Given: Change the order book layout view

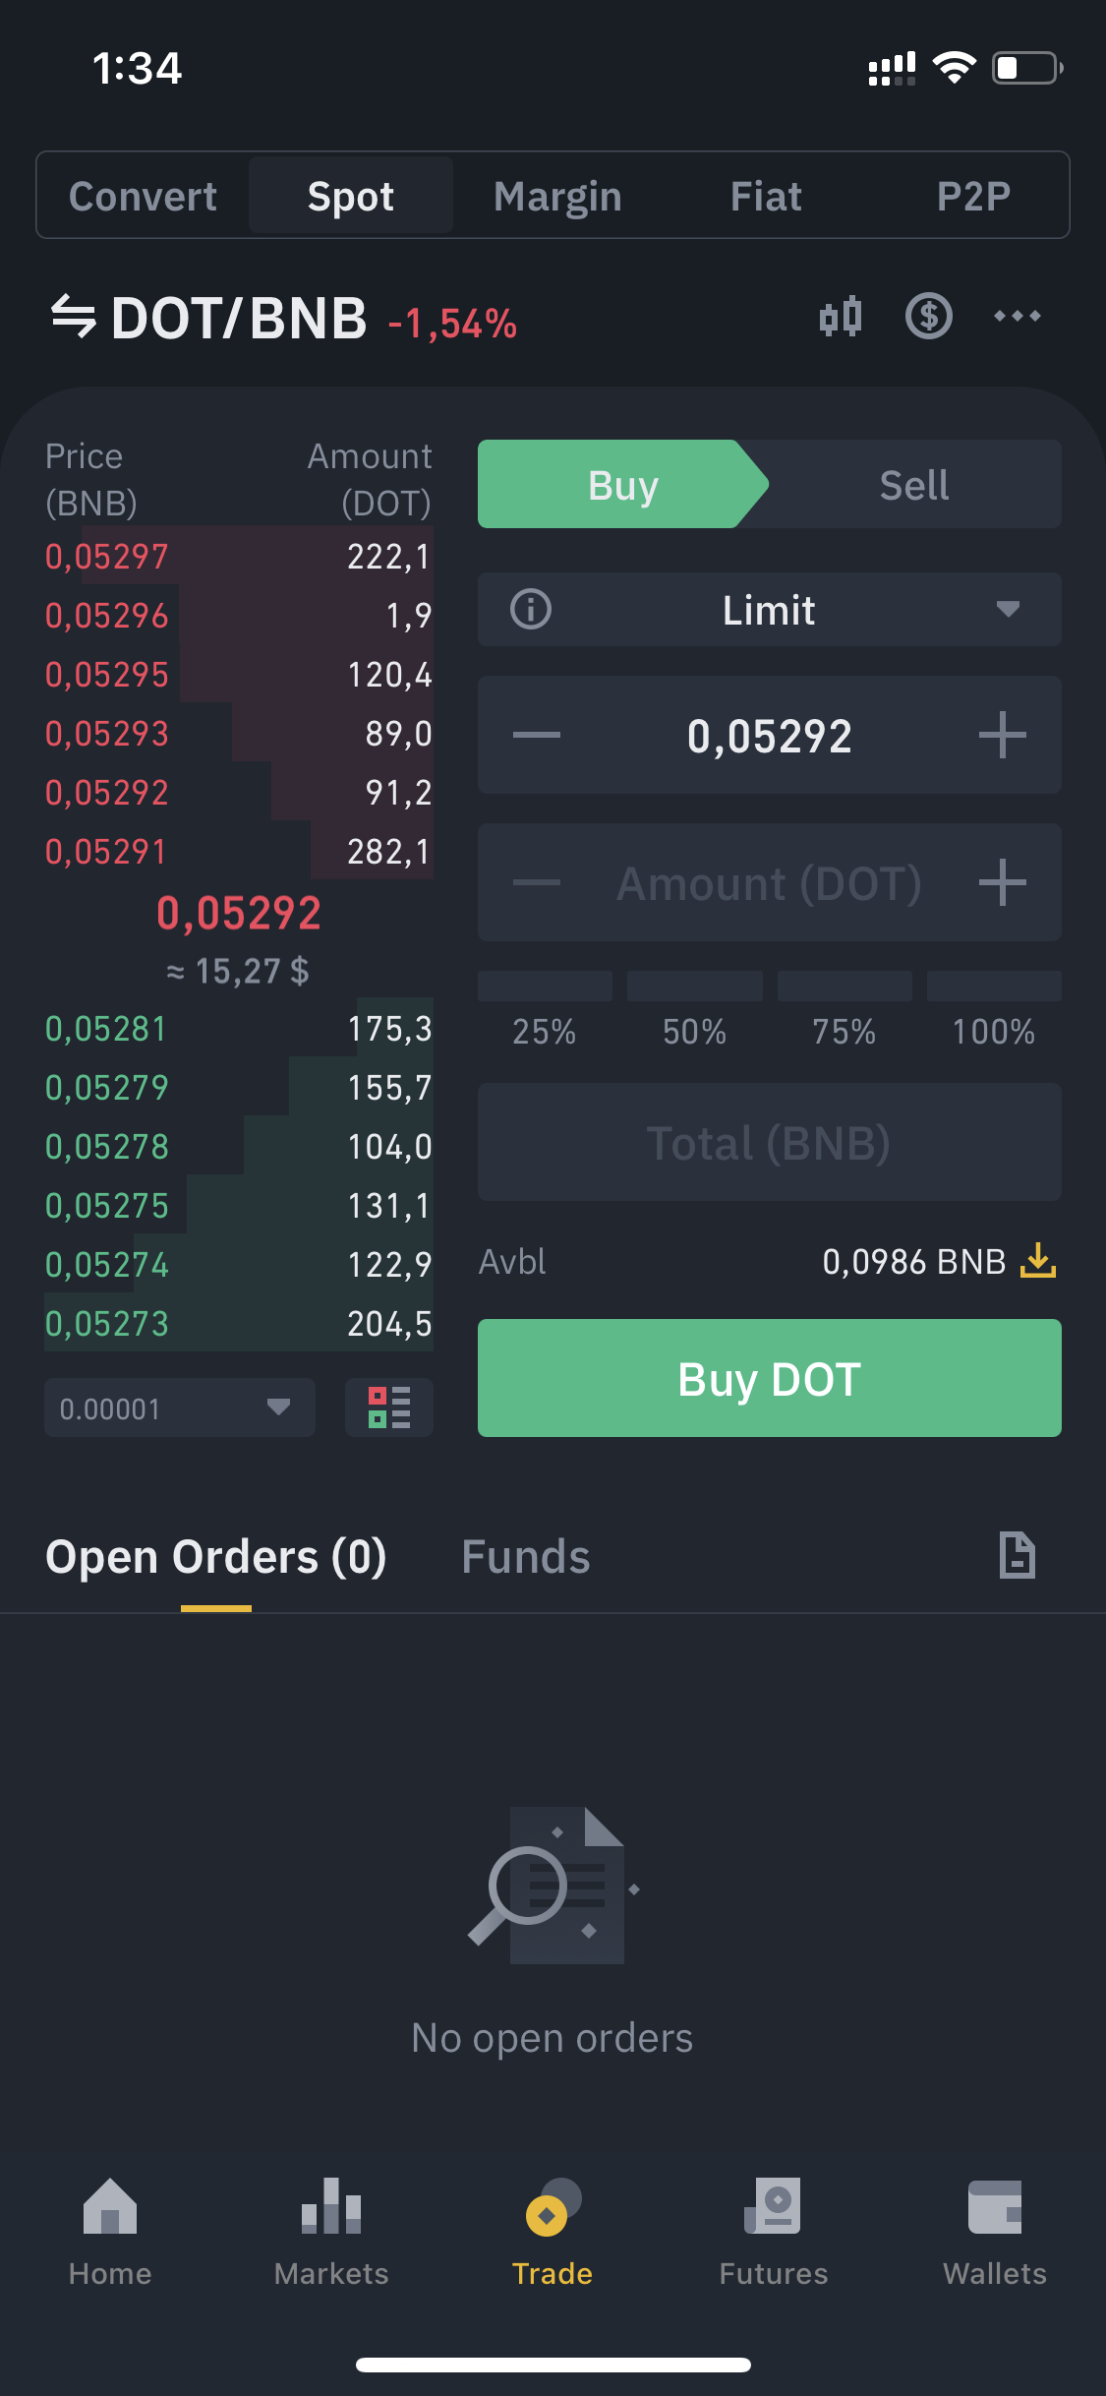Looking at the screenshot, I should click(388, 1407).
